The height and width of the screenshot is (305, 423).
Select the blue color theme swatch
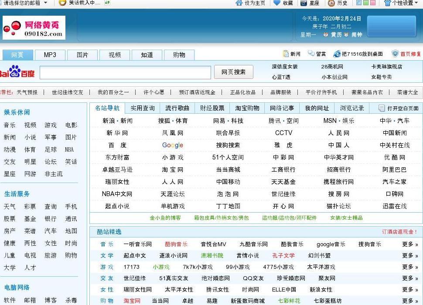pyautogui.click(x=359, y=3)
